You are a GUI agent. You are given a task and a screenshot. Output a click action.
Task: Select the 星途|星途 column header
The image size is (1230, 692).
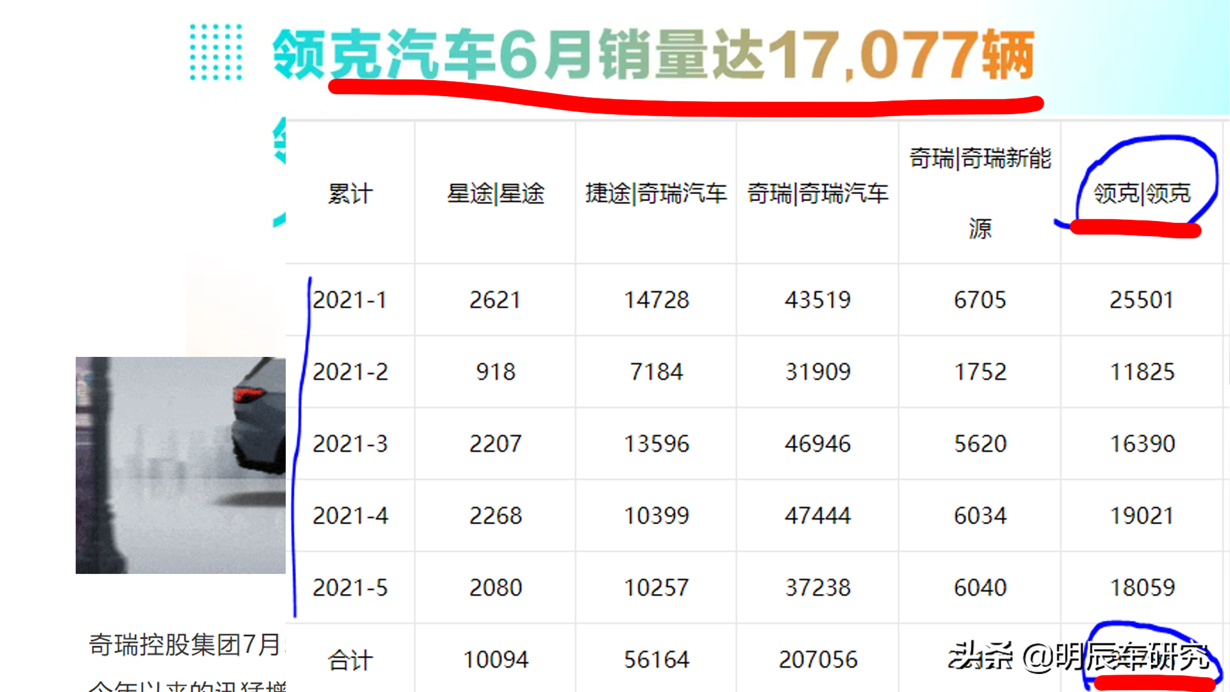(495, 194)
